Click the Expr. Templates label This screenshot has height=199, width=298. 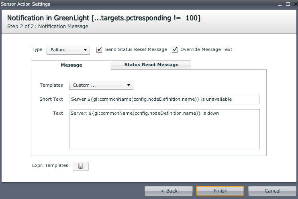[50, 165]
